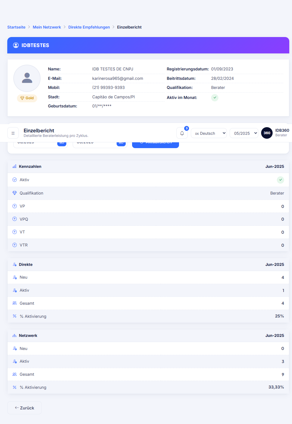This screenshot has width=292, height=424.
Task: Click the arrow icon on the VP row
Action: [15, 206]
